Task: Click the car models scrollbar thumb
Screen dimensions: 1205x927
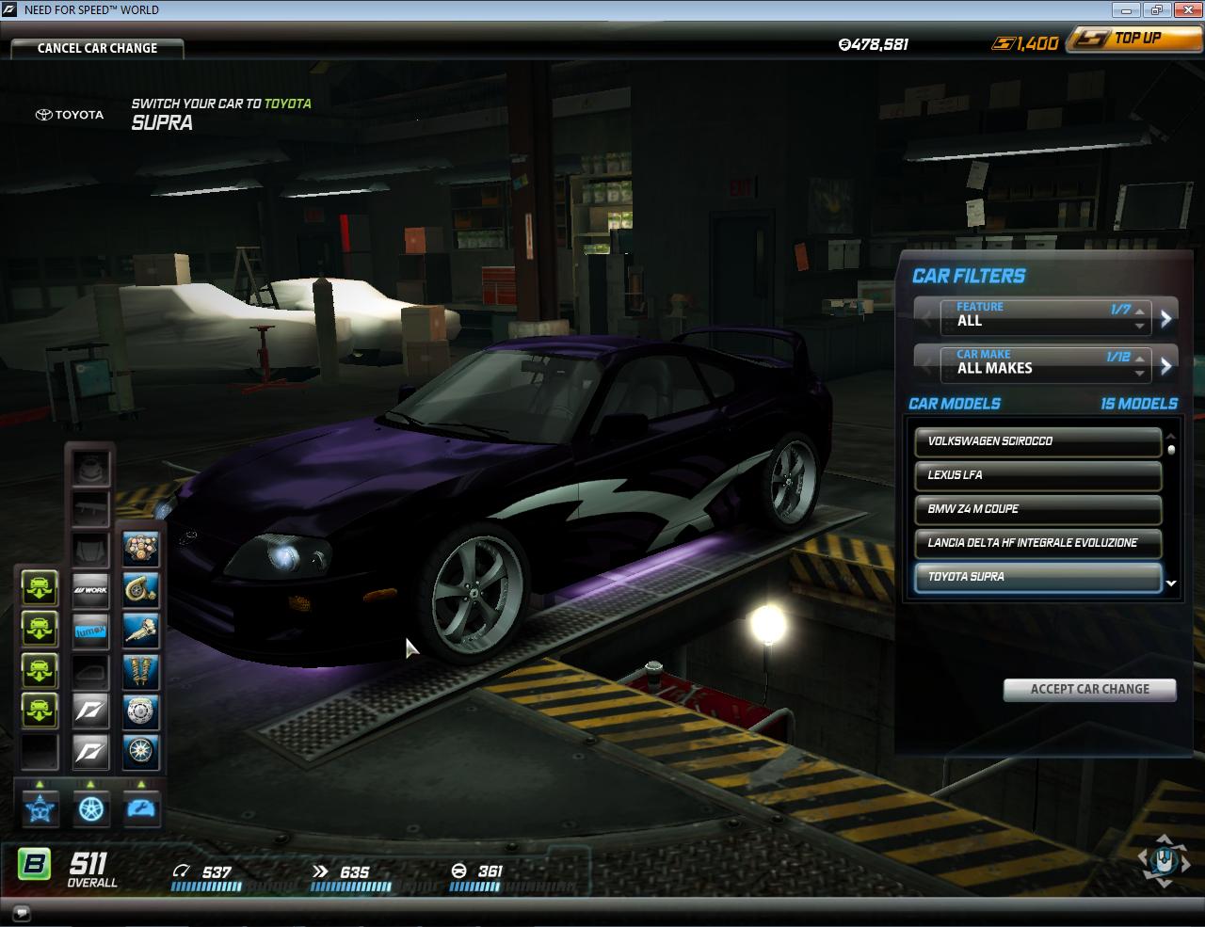Action: click(1171, 450)
